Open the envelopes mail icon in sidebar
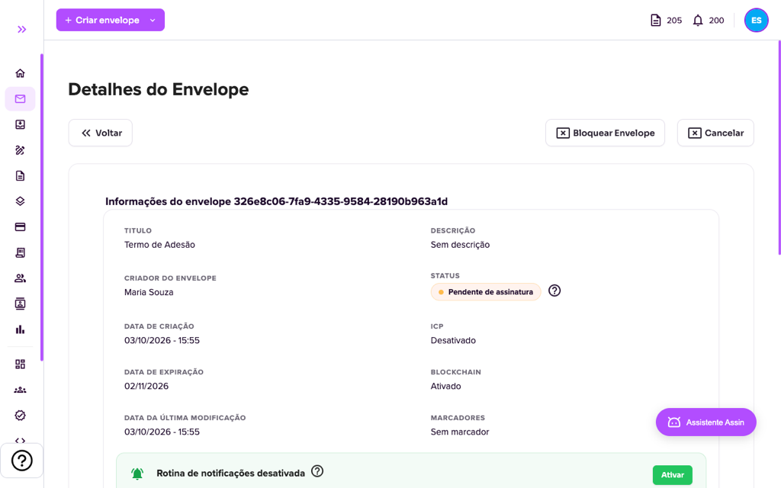 pyautogui.click(x=20, y=98)
